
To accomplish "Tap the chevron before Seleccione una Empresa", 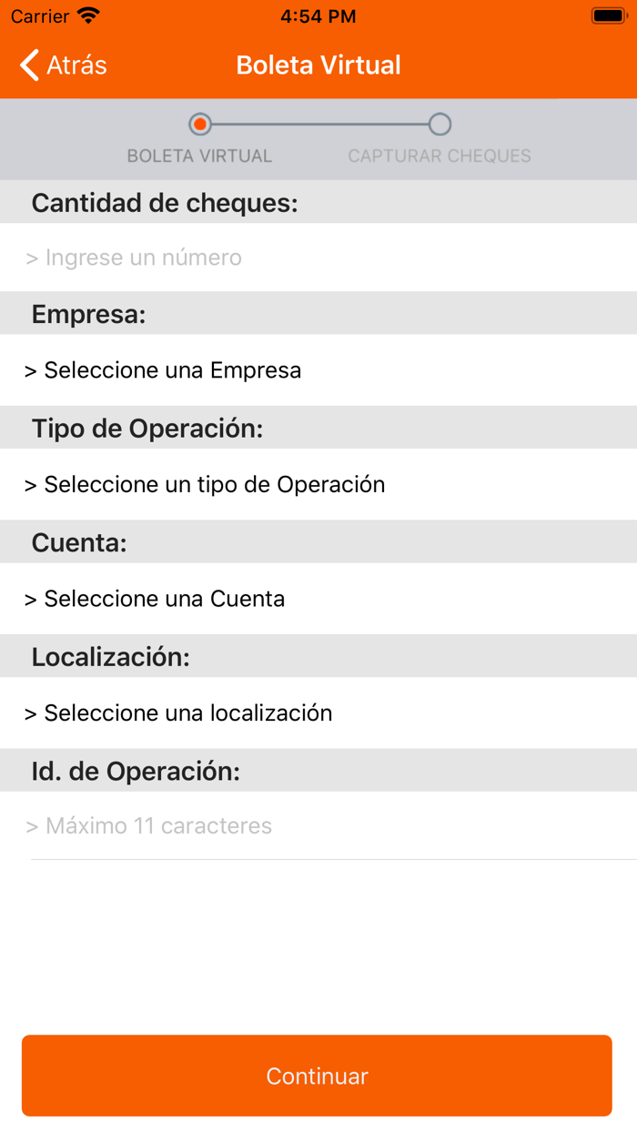I will 31,370.
